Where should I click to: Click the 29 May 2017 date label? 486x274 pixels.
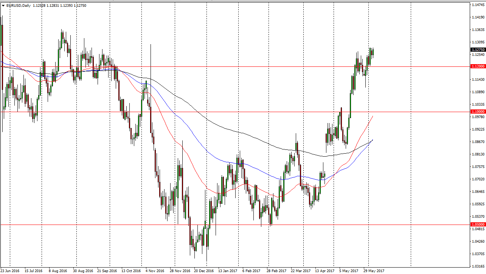tap(374, 271)
